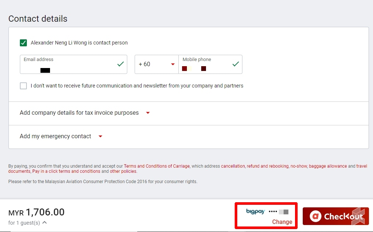The image size is (373, 232).
Task: Open the baggage allowance link
Action: click(x=328, y=166)
